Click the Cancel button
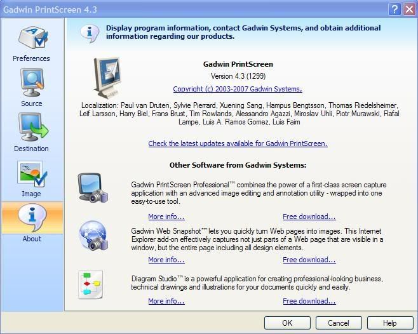 click(339, 323)
